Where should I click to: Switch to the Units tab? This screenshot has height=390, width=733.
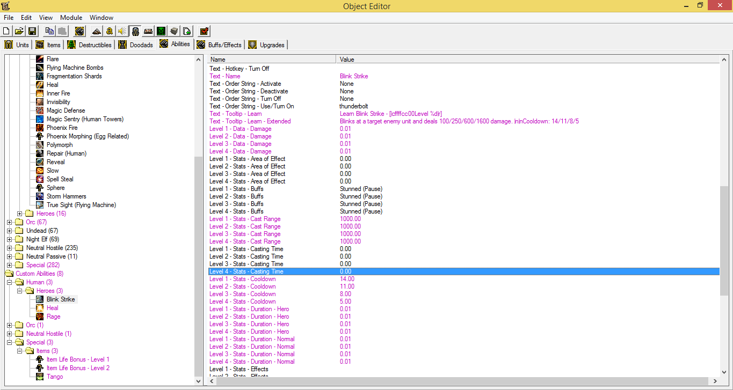(x=17, y=45)
